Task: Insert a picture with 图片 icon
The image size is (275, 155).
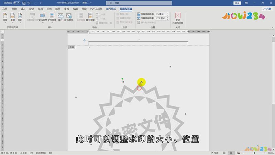Action: coord(60,17)
